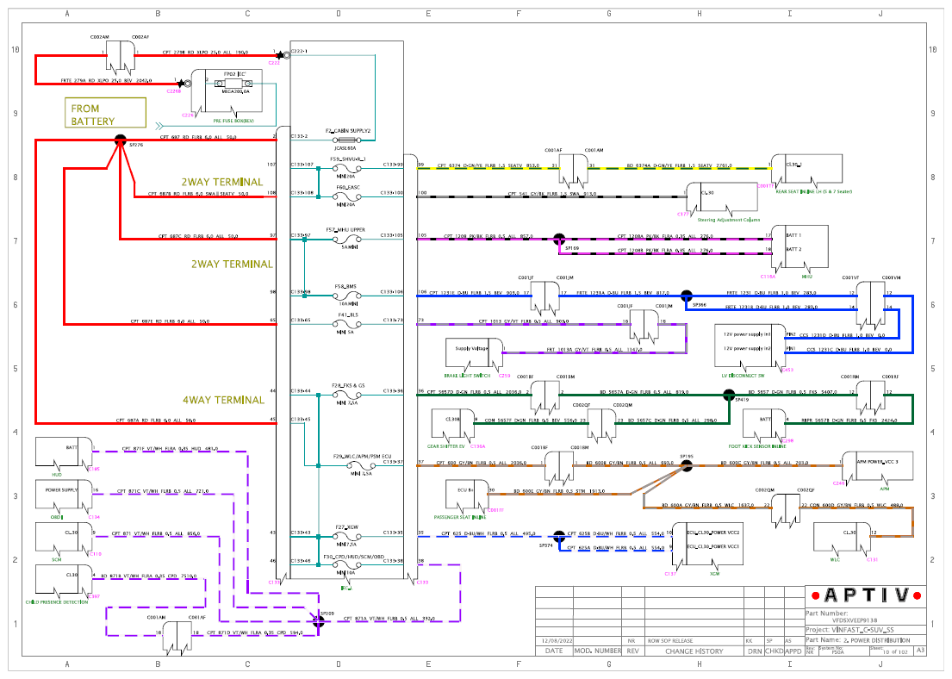Select the F60_EASC fuse symbol

coord(348,196)
